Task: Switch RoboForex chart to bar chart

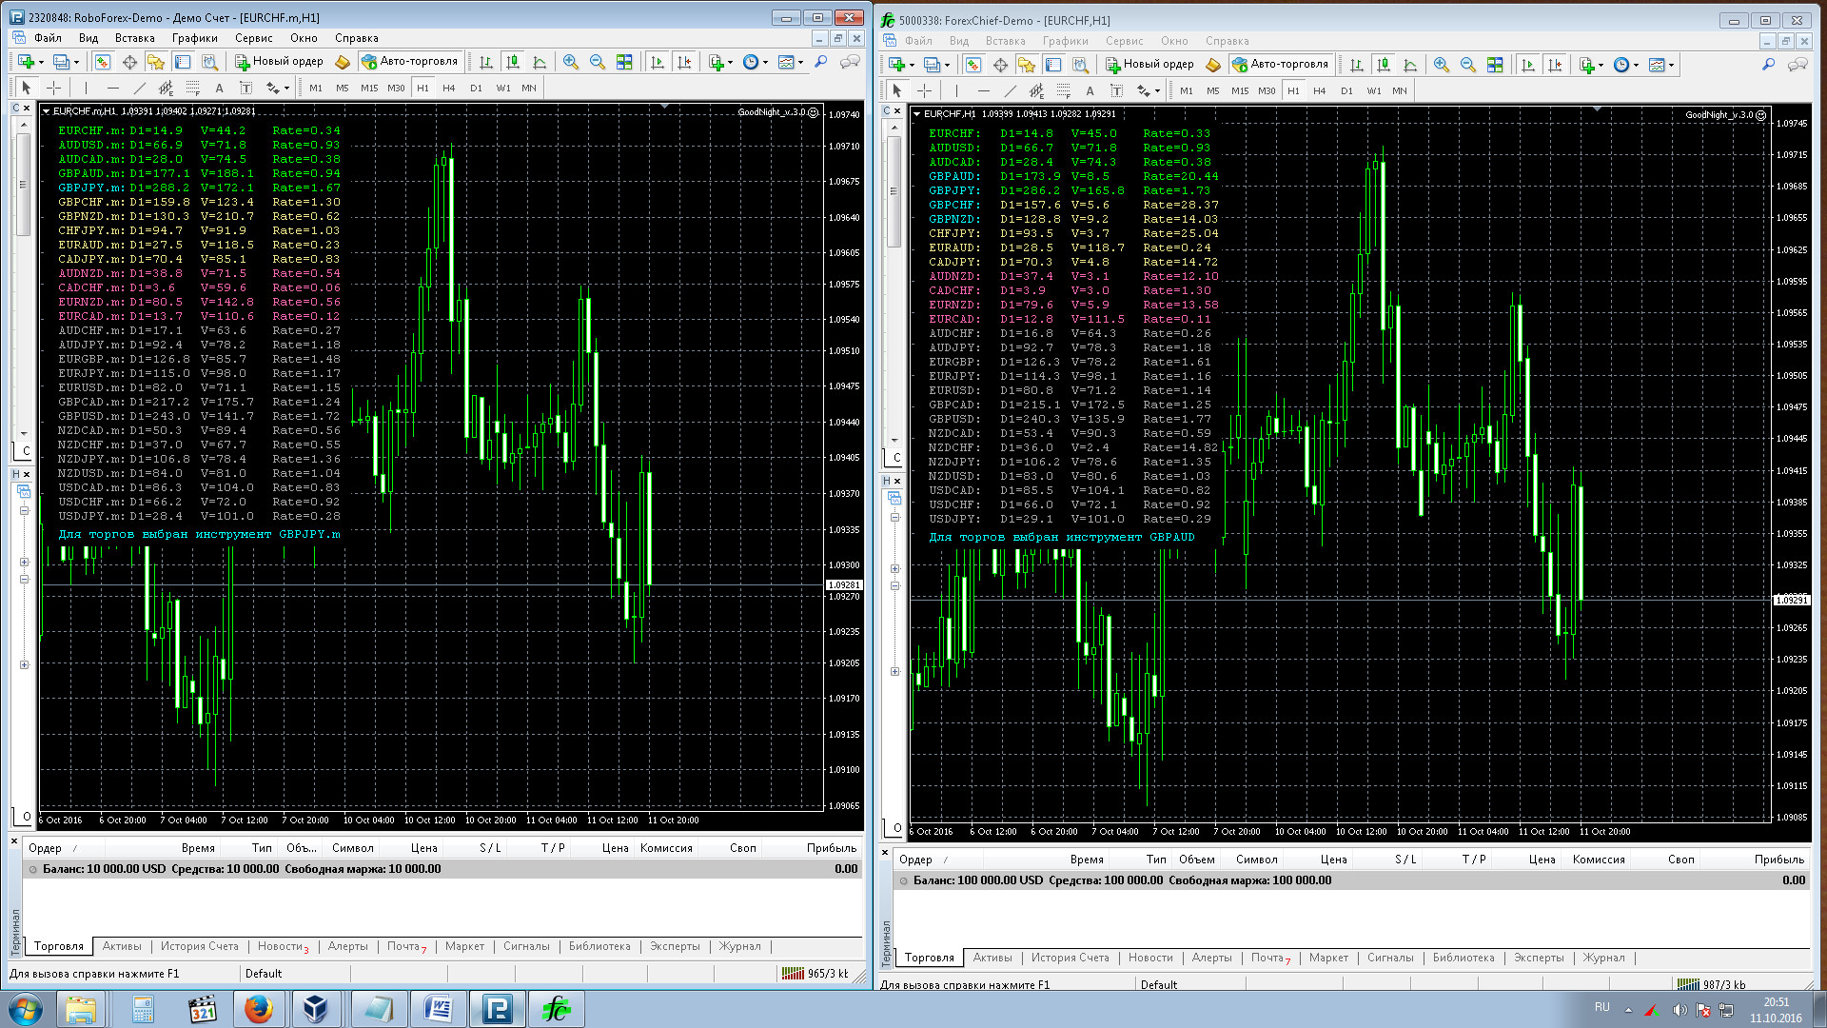Action: pos(486,62)
